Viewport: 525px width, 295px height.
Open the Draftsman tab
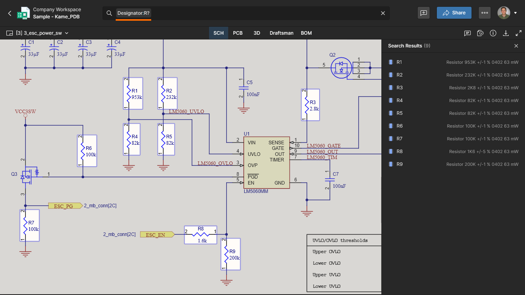pyautogui.click(x=282, y=33)
